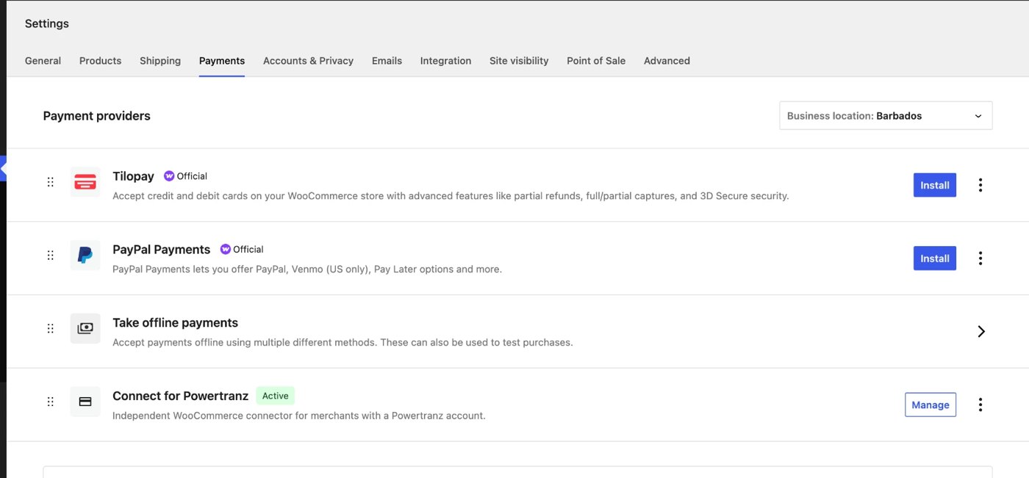The image size is (1029, 478).
Task: Install the Tilopay payment provider
Action: pos(935,185)
